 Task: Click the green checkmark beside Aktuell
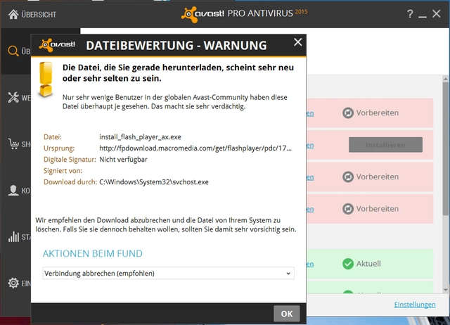pyautogui.click(x=348, y=264)
